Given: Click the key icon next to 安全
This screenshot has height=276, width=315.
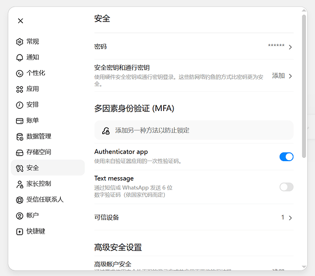Looking at the screenshot, I should click(x=19, y=168).
